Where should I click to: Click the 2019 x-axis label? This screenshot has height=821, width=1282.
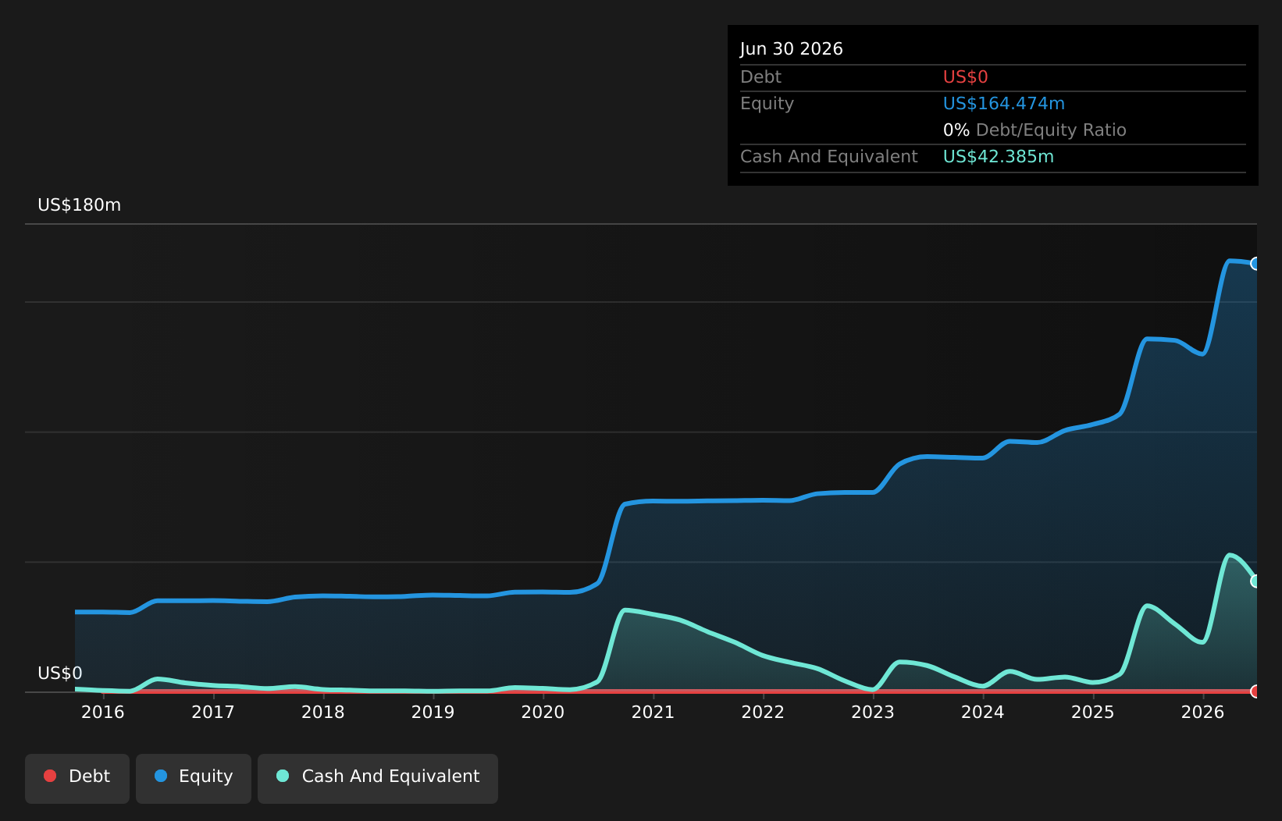(x=433, y=712)
